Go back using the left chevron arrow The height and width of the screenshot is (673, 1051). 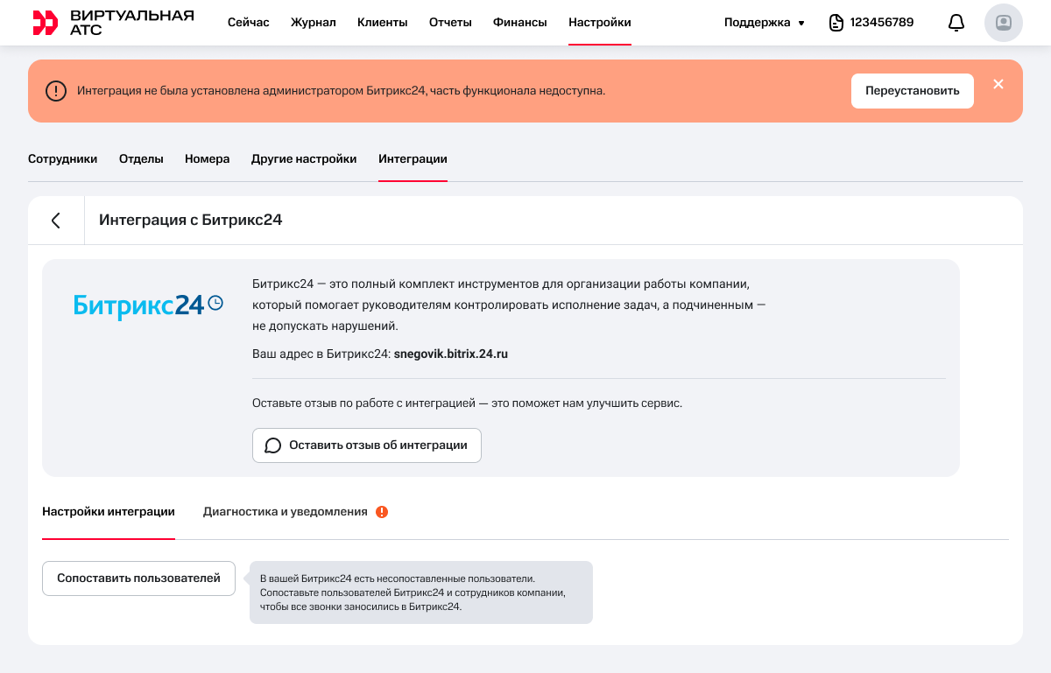coord(56,221)
